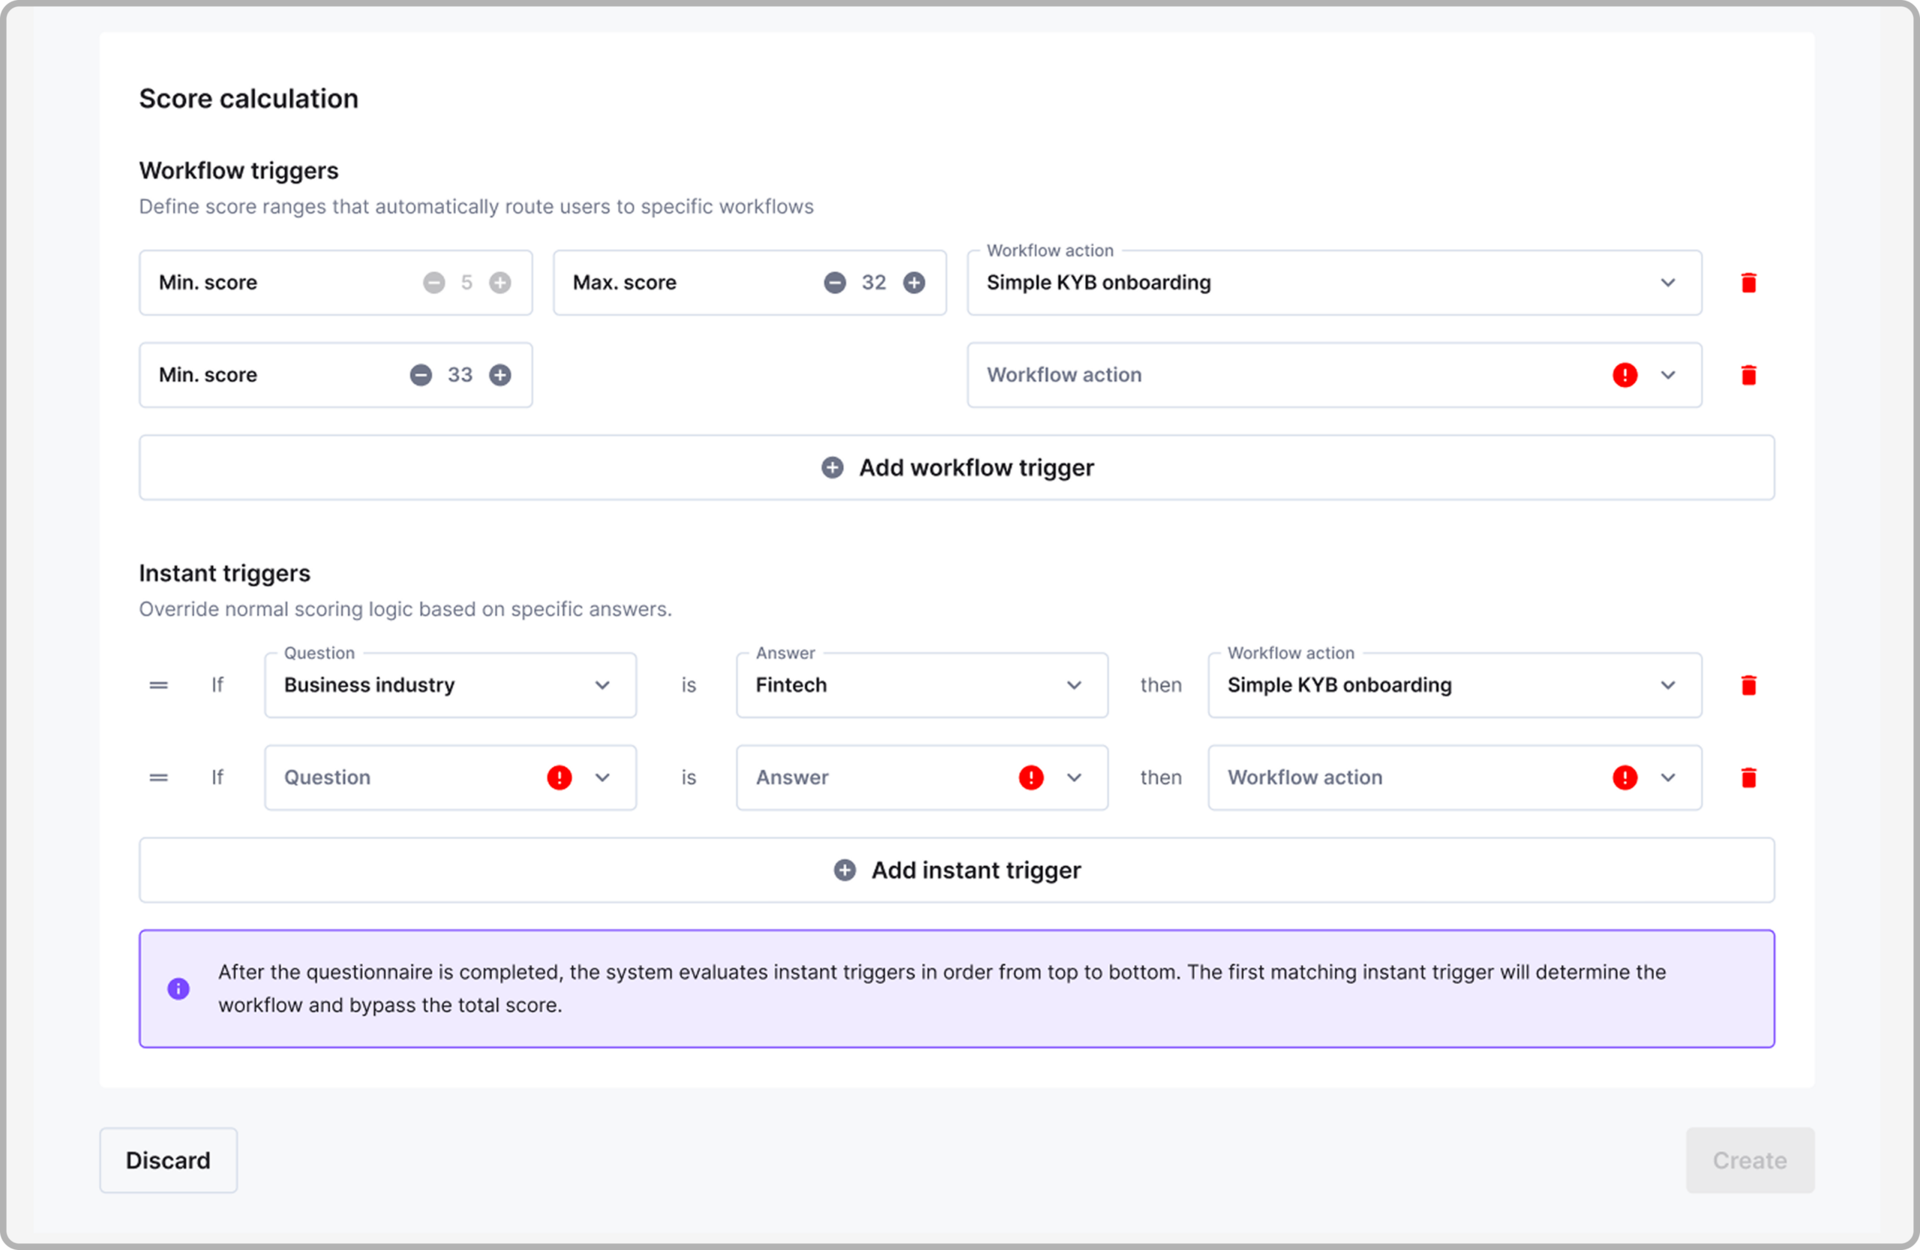This screenshot has width=1920, height=1250.
Task: Open the empty Answer dropdown
Action: (x=922, y=778)
